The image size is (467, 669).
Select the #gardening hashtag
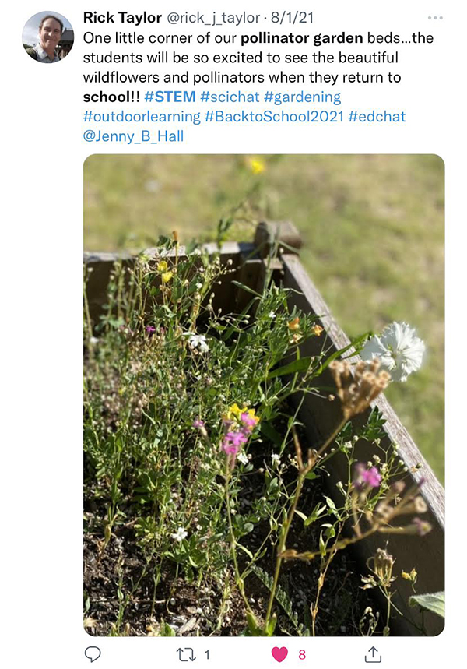(x=302, y=97)
